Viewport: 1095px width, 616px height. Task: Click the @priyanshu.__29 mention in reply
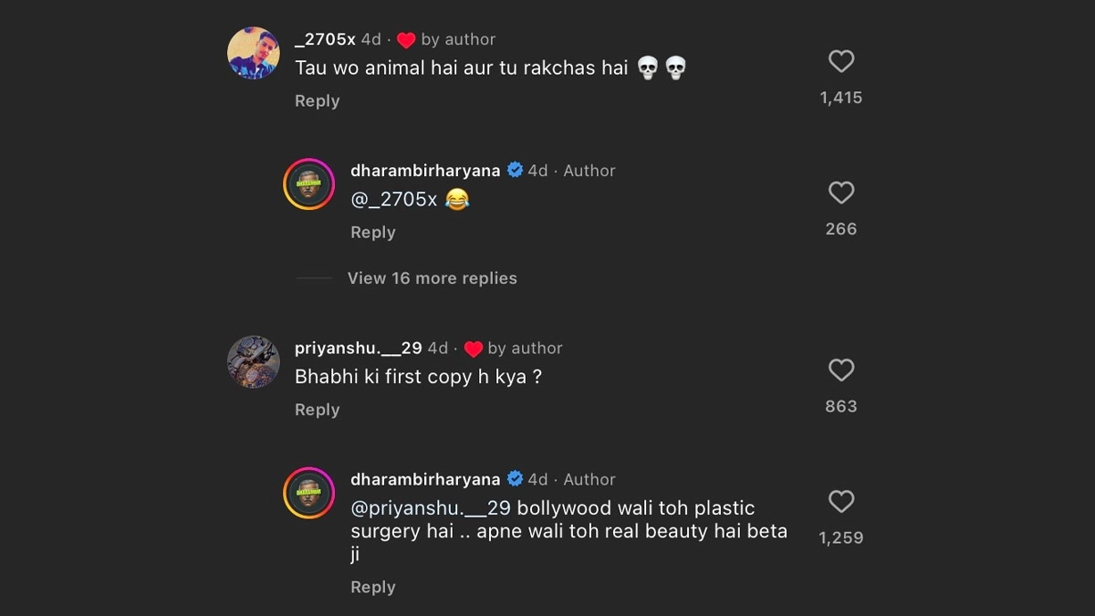click(x=431, y=508)
